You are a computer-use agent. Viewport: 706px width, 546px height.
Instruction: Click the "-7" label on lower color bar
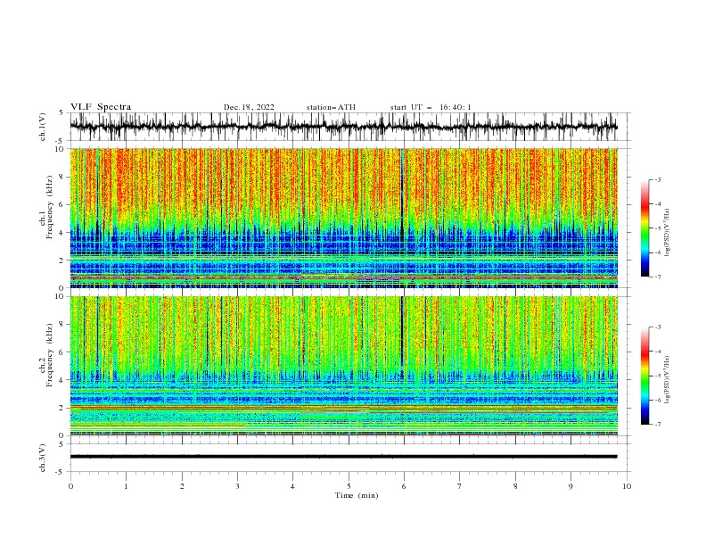pyautogui.click(x=657, y=424)
